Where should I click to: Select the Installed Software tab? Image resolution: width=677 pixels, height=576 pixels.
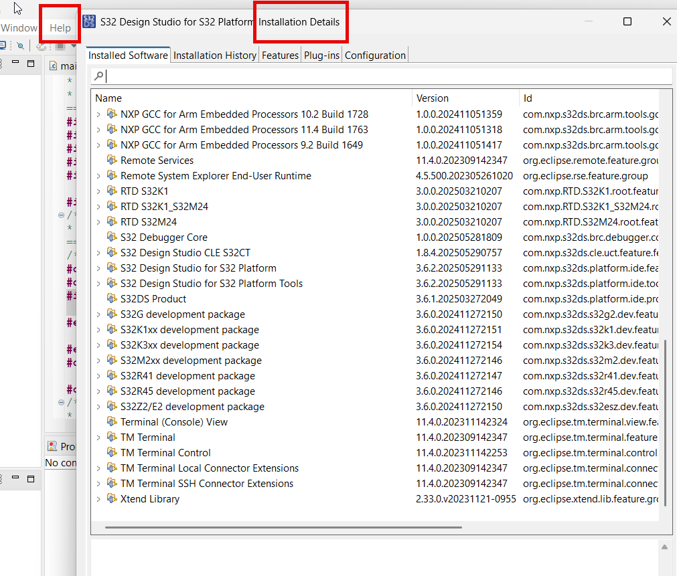[128, 56]
